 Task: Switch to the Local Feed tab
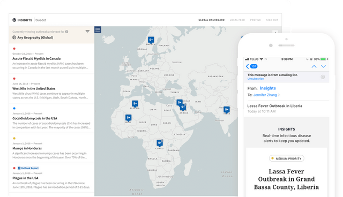coord(237,20)
